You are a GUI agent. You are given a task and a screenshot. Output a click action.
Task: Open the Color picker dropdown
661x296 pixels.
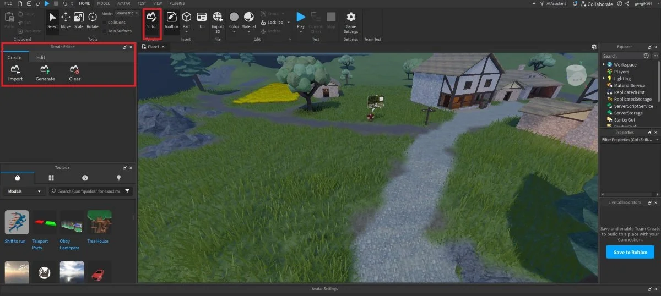(x=234, y=32)
